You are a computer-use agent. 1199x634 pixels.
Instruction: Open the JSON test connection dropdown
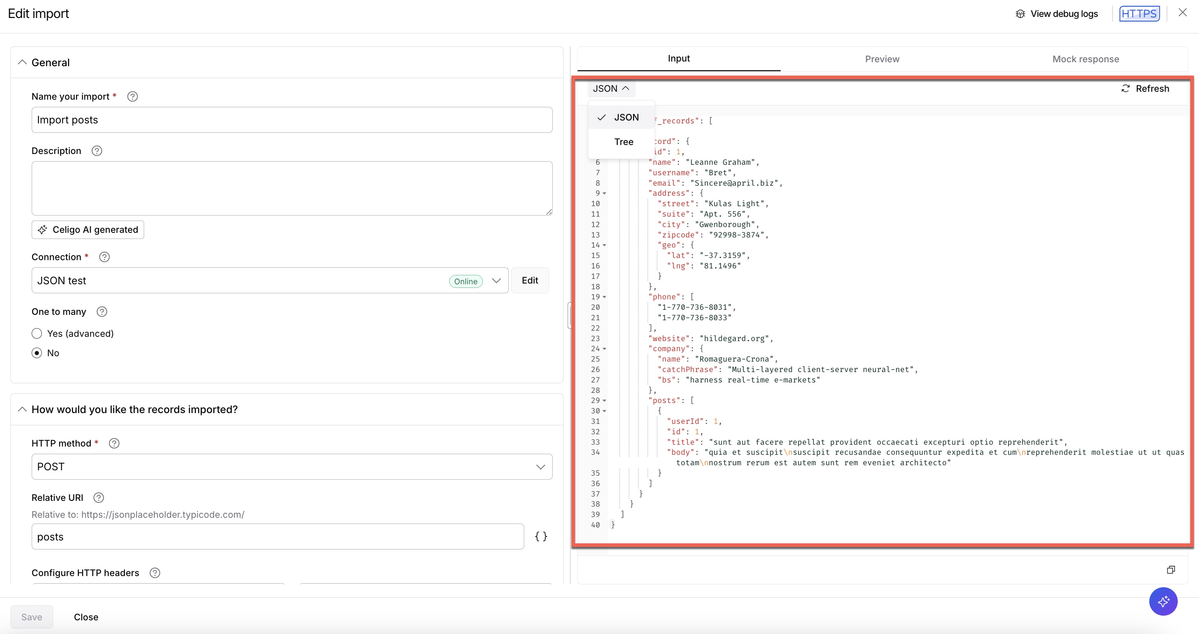[496, 280]
